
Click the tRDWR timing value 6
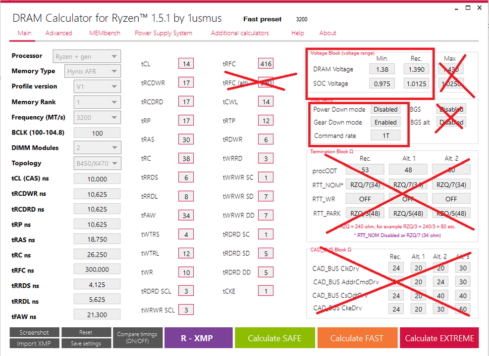[x=266, y=139]
